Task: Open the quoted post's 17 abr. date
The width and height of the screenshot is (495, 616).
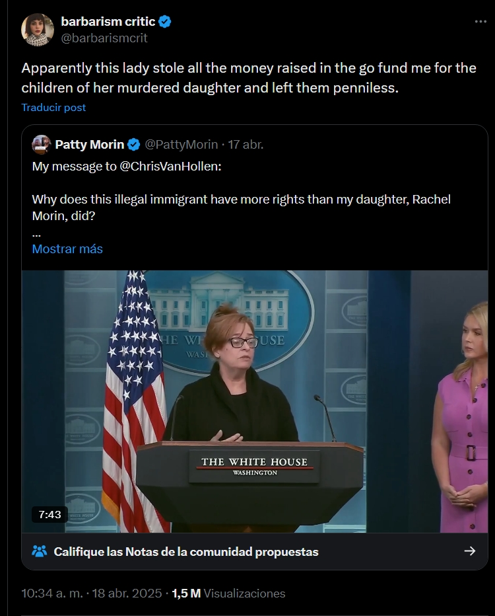Action: tap(246, 145)
